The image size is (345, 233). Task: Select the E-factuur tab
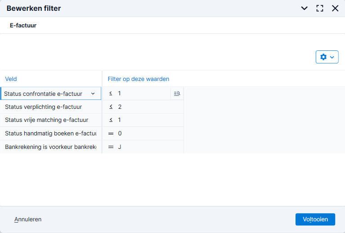23,26
